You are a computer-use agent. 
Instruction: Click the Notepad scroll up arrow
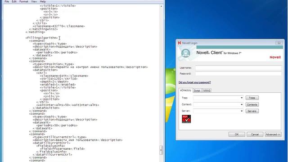pos(161,6)
